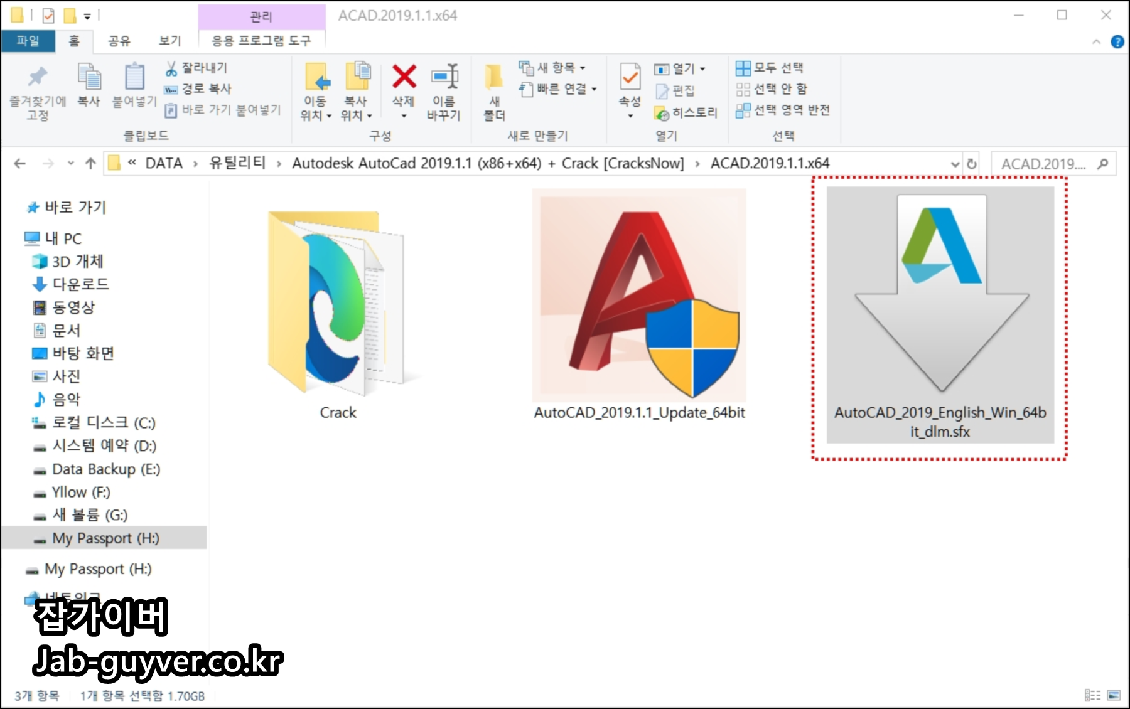This screenshot has height=709, width=1130.
Task: Click 선택 영역 반전 (Invert selection)
Action: click(x=783, y=110)
